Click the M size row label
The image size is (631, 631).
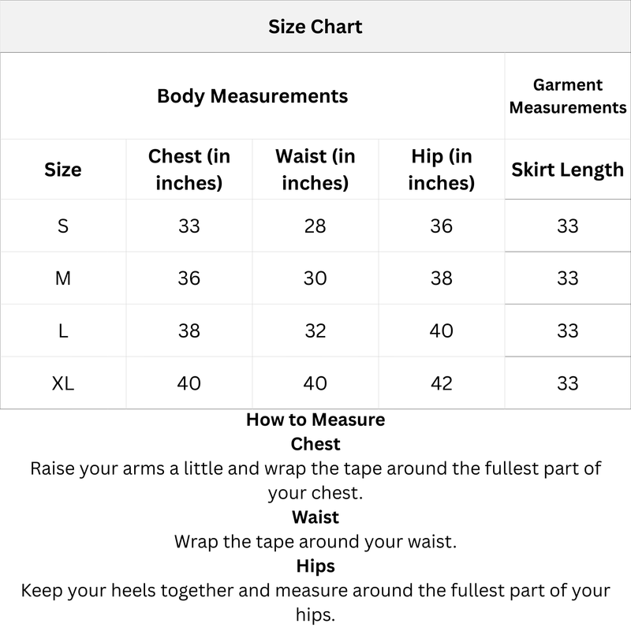[x=63, y=278]
